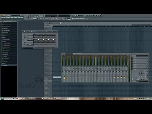Select Recorded in the browser
152x114 pixels.
point(5,53)
